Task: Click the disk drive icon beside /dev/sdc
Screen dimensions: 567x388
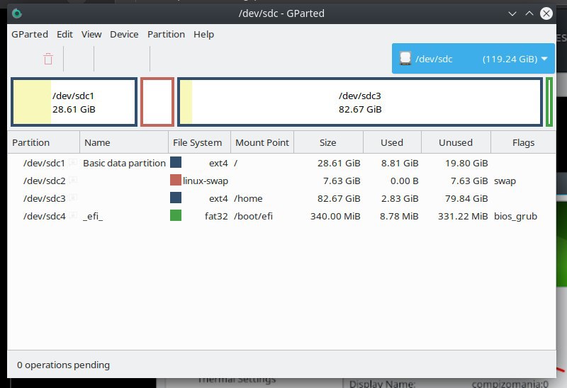Action: coord(405,58)
